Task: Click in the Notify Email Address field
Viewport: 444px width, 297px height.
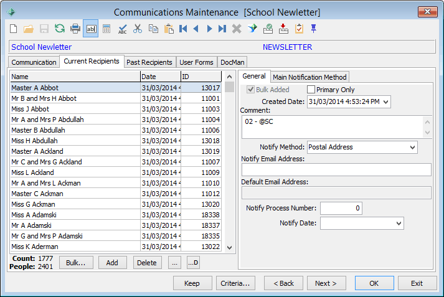Action: (336, 170)
